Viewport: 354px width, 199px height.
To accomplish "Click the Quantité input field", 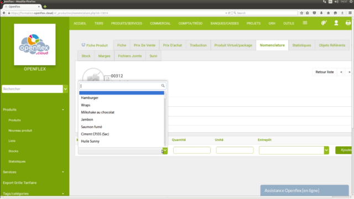I will click(192, 150).
